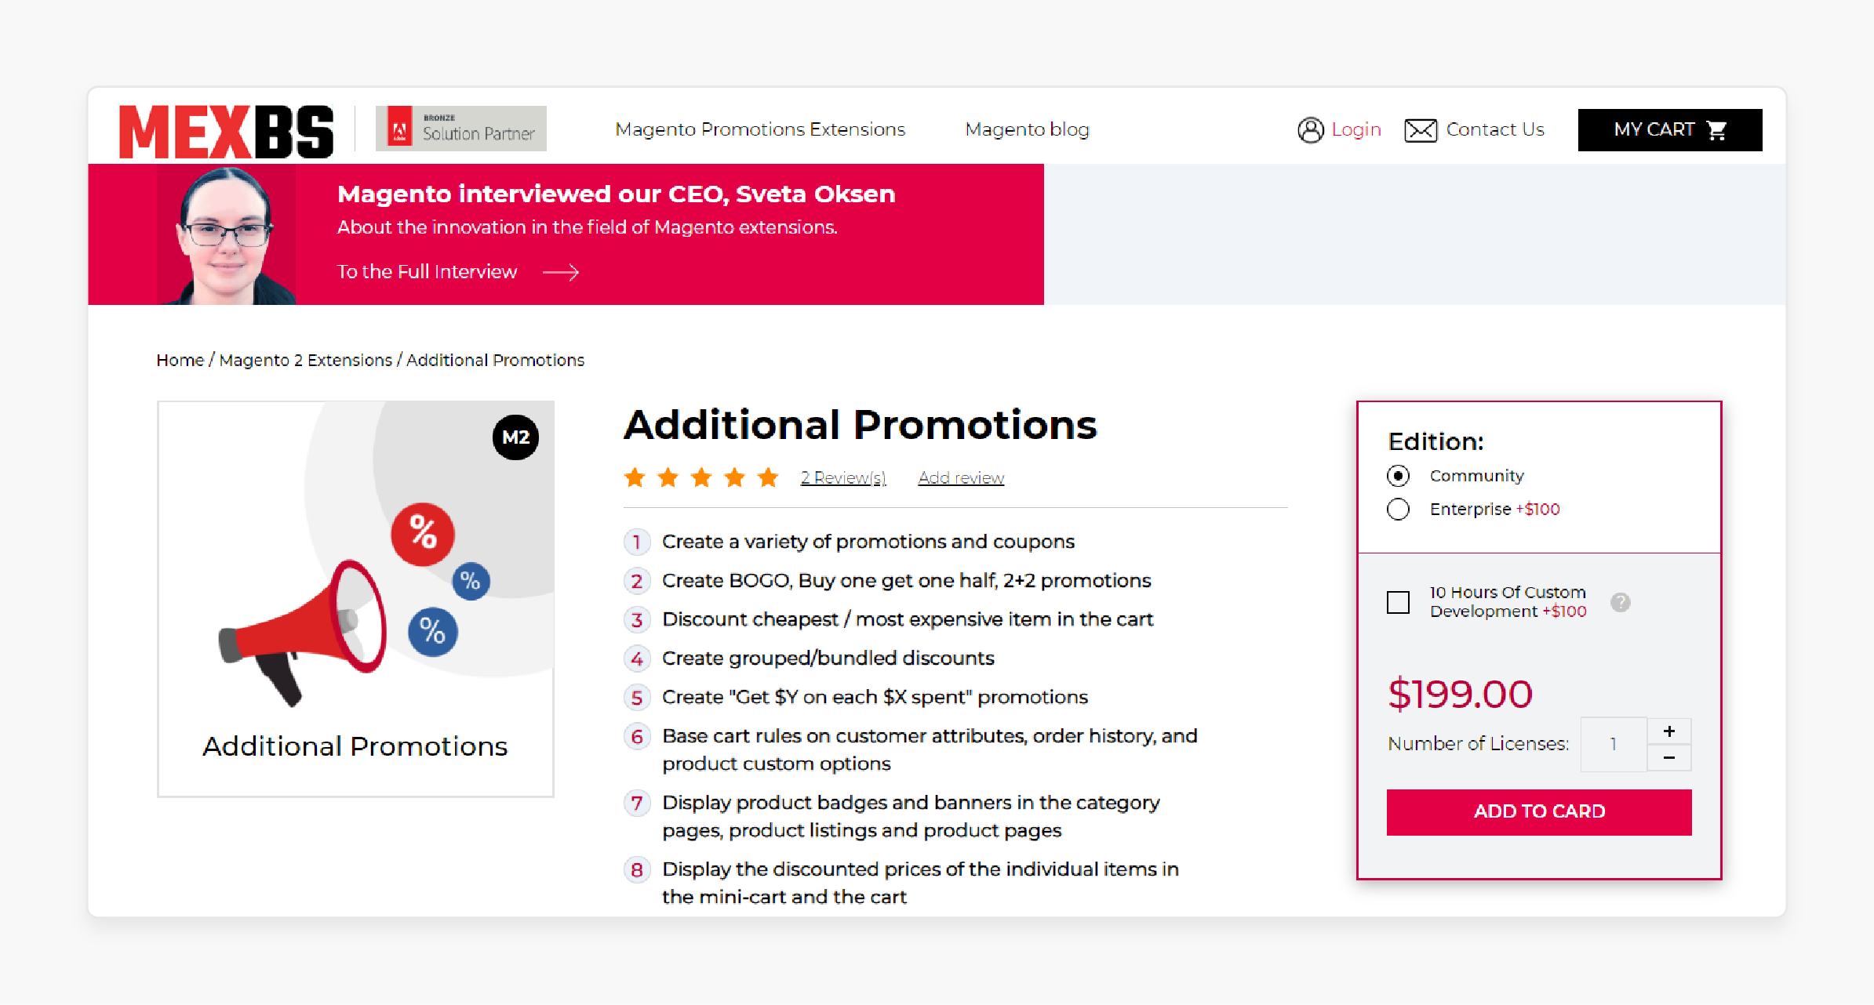
Task: Click the ADD TO CARD button
Action: (1539, 811)
